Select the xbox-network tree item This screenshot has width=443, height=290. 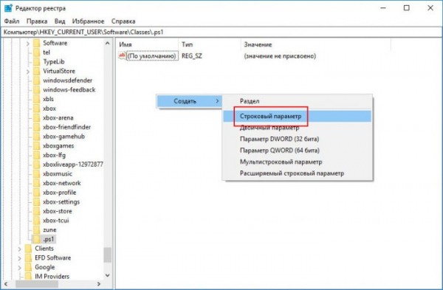[x=61, y=183]
